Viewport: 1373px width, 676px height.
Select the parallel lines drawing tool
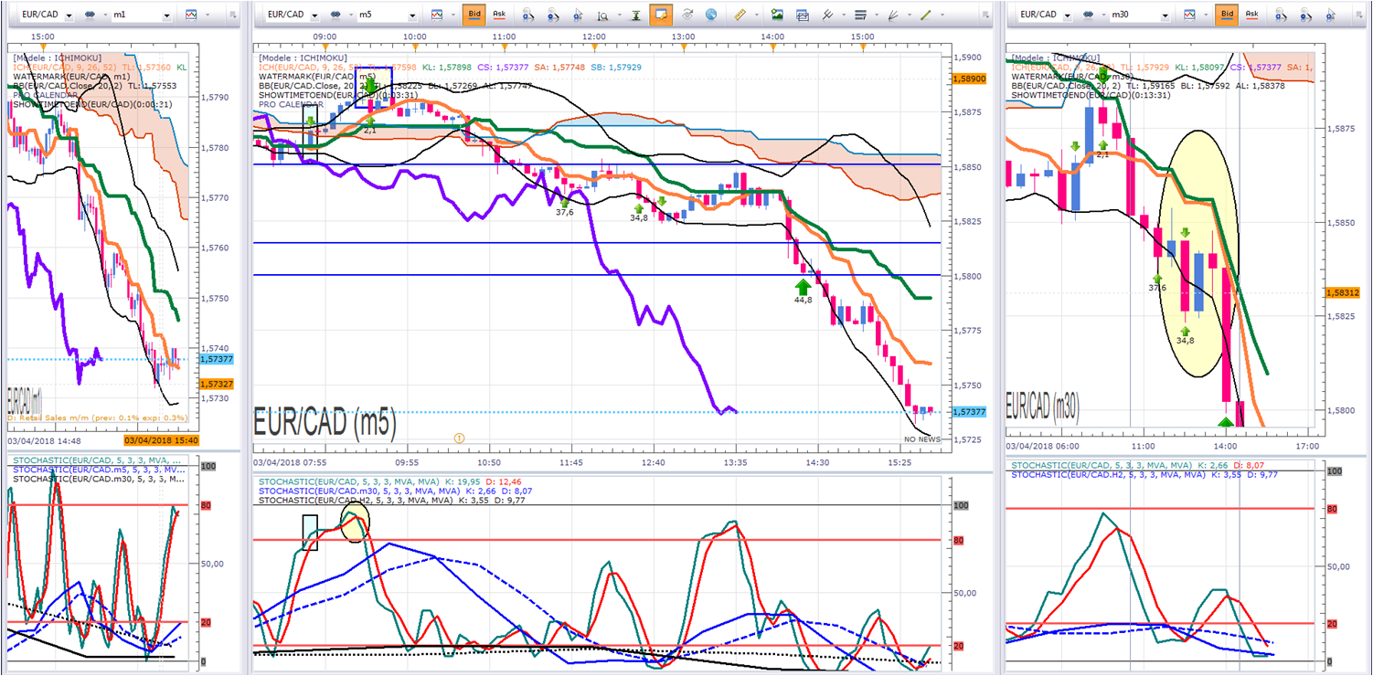[826, 16]
